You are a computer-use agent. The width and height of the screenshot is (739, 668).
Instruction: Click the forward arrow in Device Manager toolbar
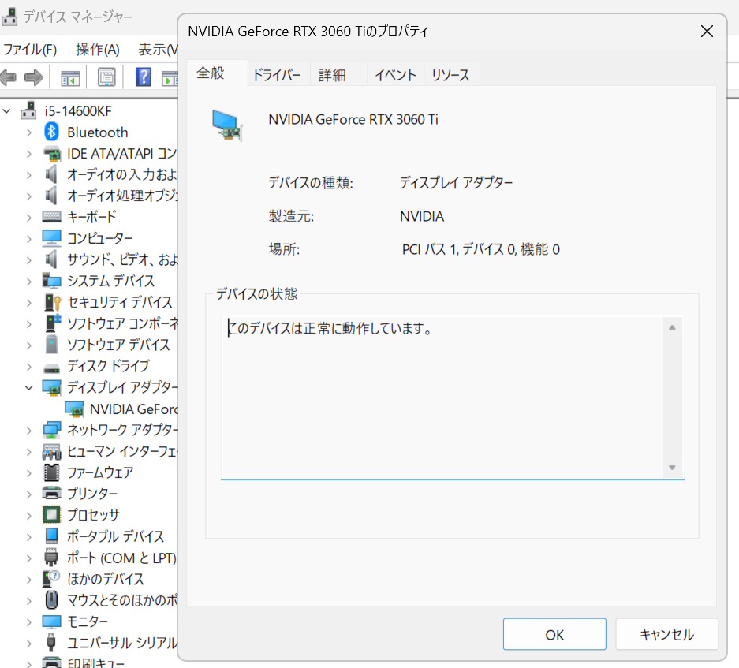click(x=33, y=77)
